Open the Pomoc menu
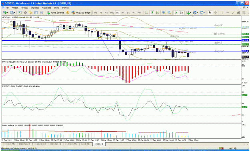 coord(65,8)
